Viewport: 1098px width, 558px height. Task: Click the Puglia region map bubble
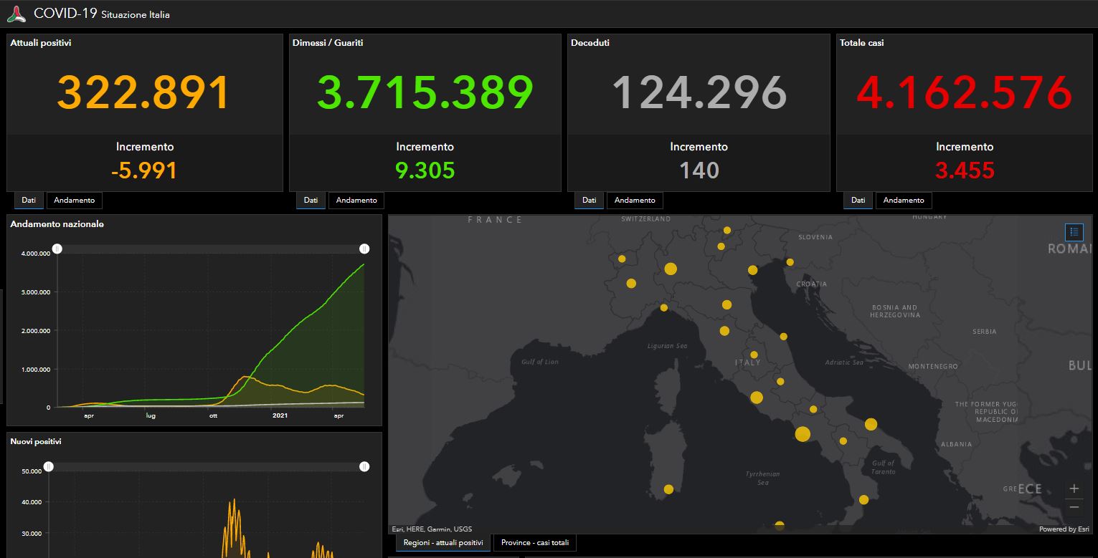point(871,424)
